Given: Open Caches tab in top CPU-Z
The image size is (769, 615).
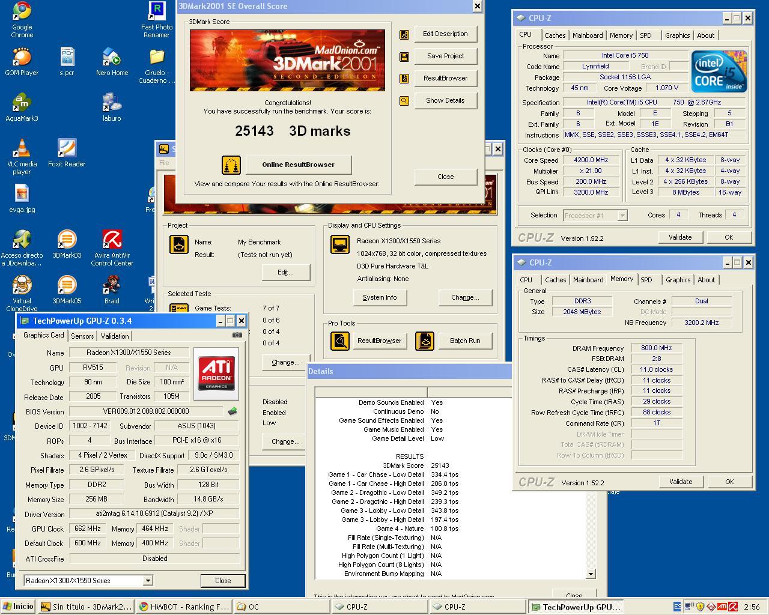Looking at the screenshot, I should coord(555,35).
